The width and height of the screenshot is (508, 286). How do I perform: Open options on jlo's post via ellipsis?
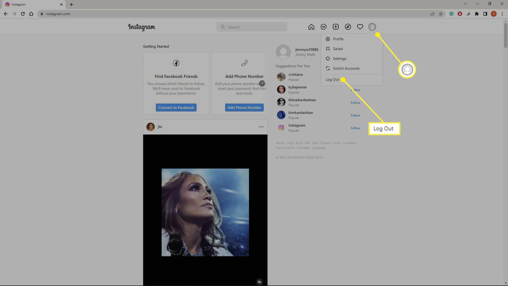coord(261,127)
